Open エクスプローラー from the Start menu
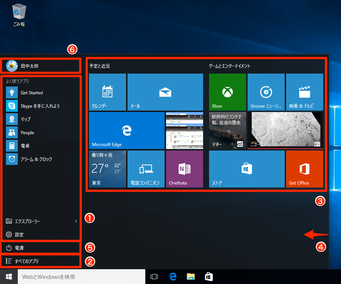 point(41,221)
